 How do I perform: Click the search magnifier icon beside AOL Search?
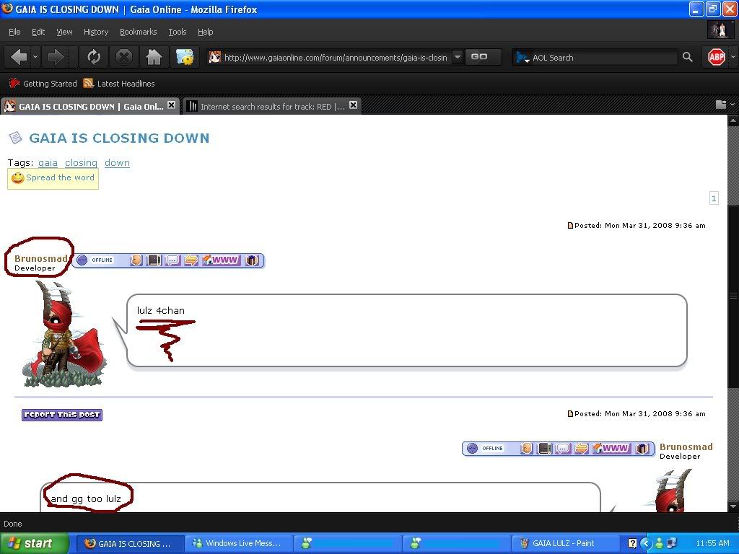coord(687,57)
